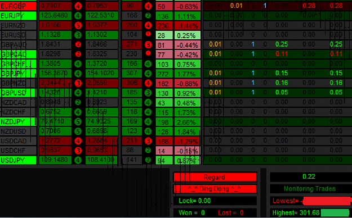The width and height of the screenshot is (352, 218).
Task: Click circled 3 beside 2.0444 in GBPNZD row
Action: [78, 83]
